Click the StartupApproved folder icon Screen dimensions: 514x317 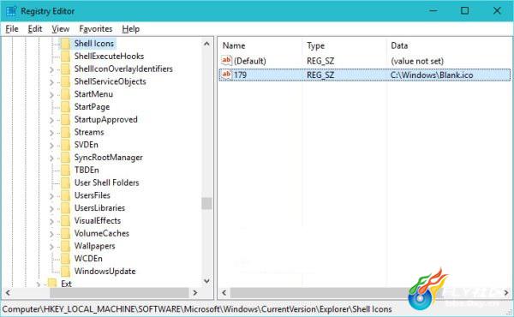(x=66, y=120)
